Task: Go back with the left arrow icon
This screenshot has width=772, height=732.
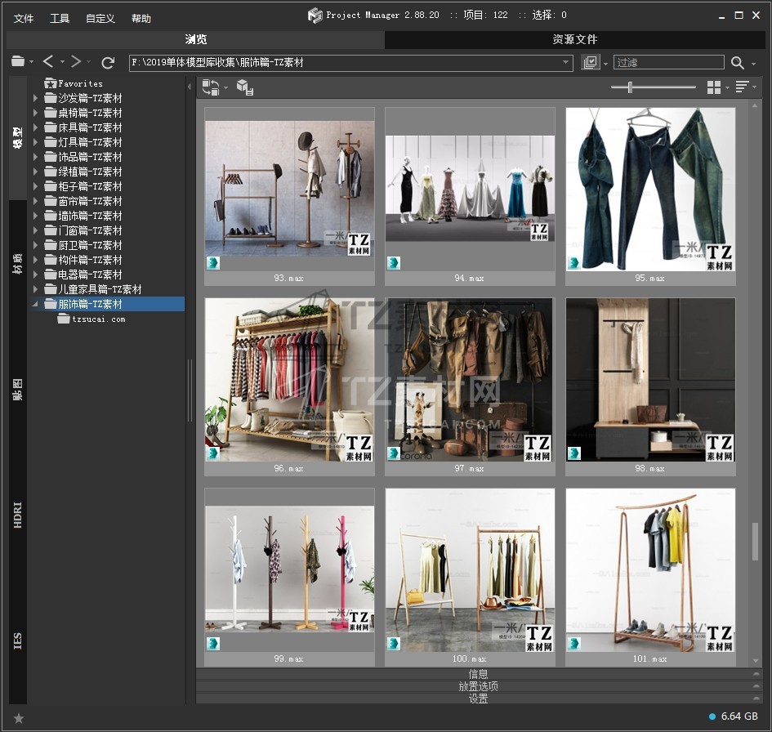Action: click(48, 62)
